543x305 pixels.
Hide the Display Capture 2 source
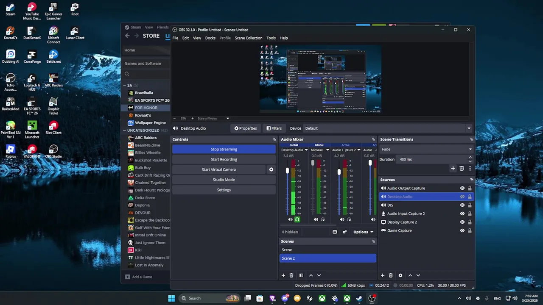[462, 222]
